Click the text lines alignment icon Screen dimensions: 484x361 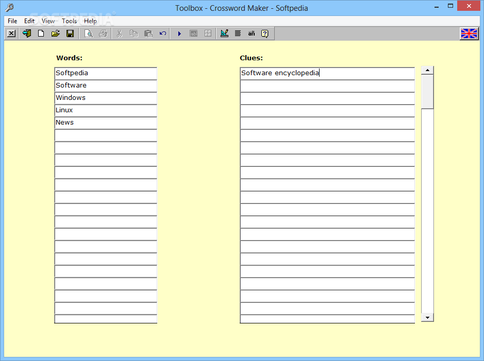[238, 33]
